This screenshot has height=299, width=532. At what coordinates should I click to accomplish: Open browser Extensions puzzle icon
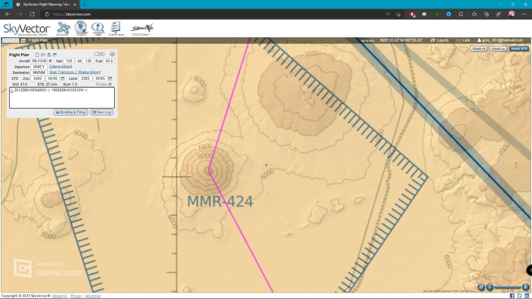pyautogui.click(x=461, y=14)
